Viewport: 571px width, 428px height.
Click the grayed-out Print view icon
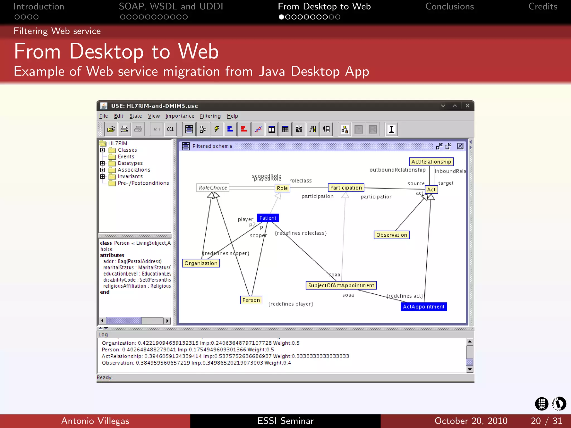[x=138, y=129]
